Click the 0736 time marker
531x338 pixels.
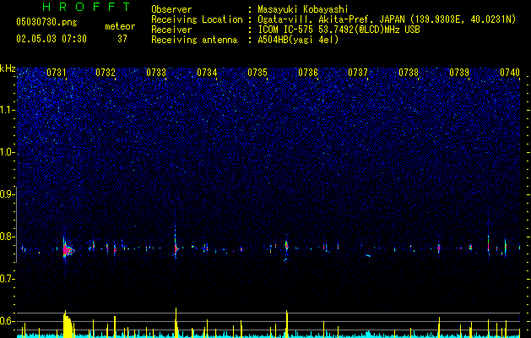(308, 73)
